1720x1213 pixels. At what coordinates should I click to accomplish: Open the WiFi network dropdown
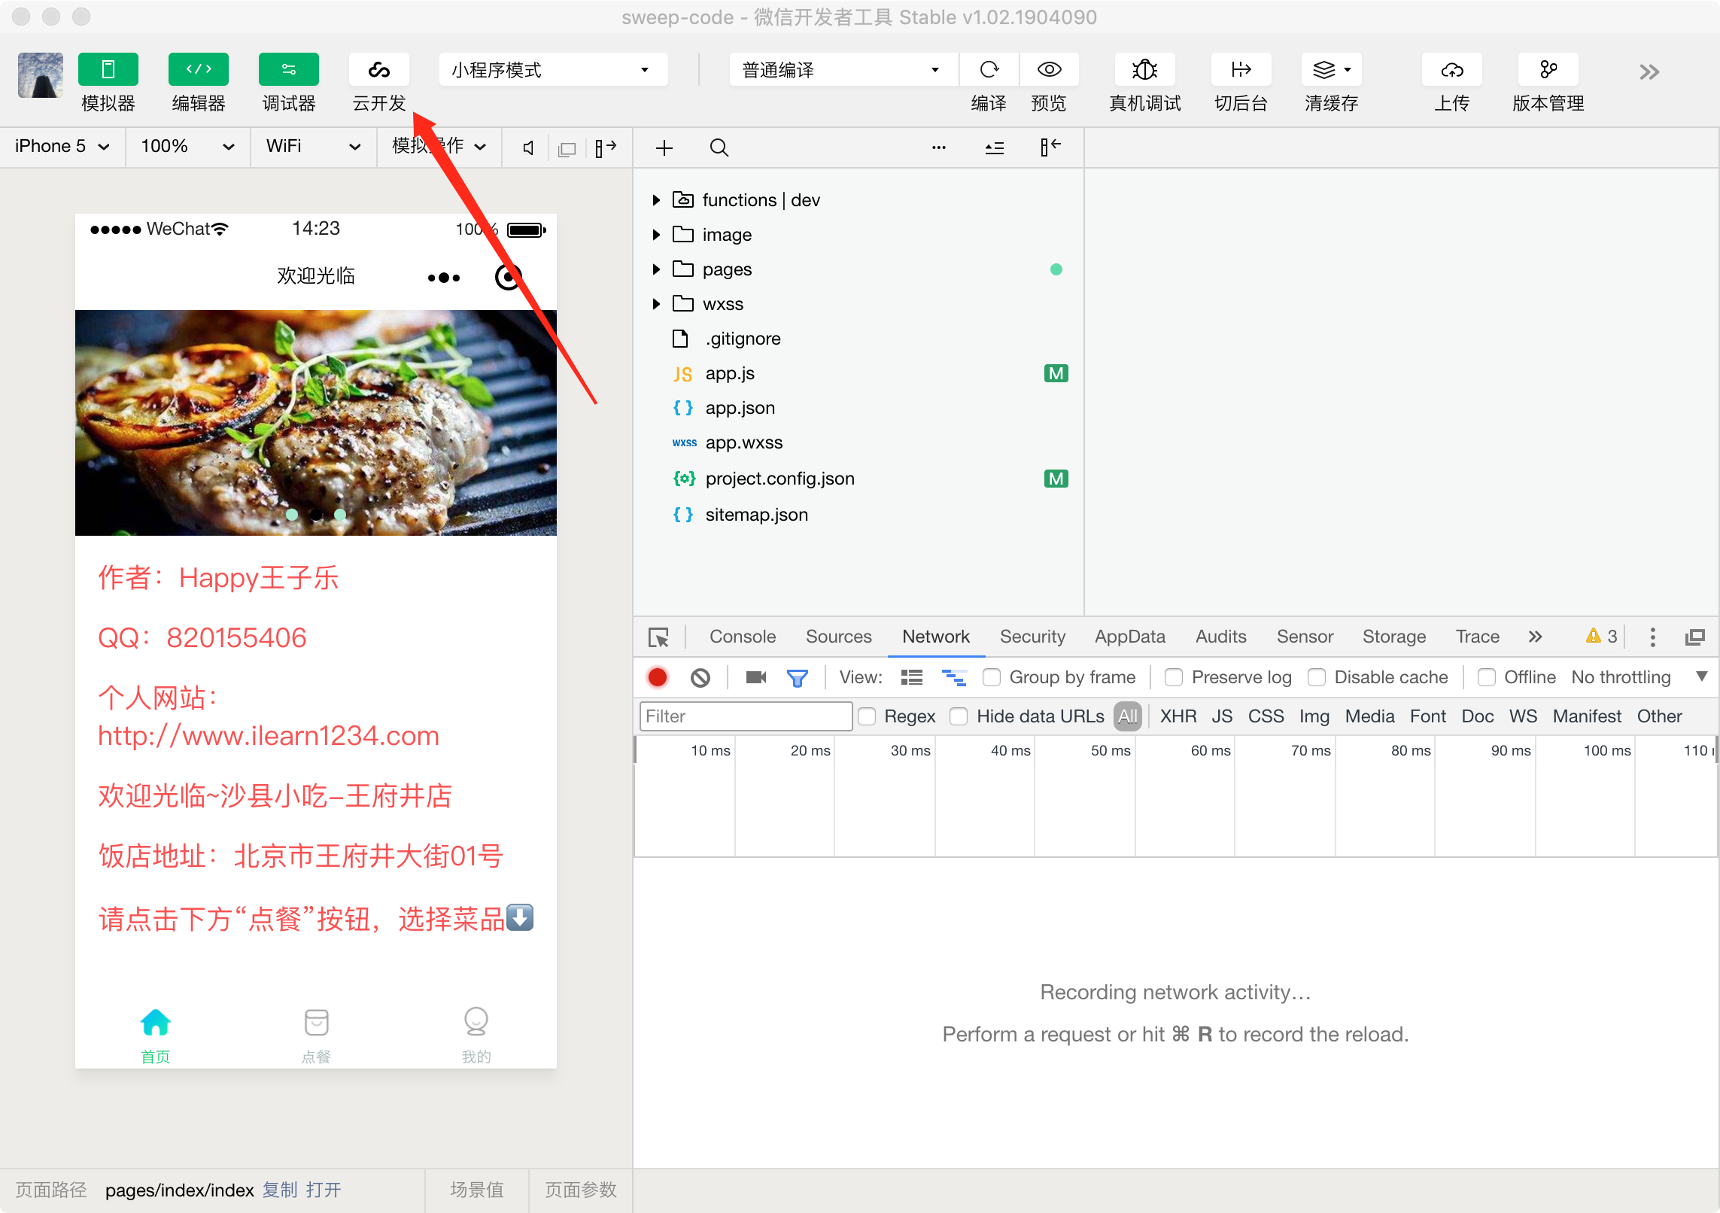coord(313,146)
